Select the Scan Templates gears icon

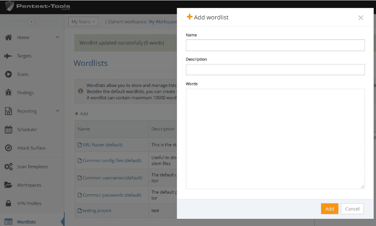click(8, 166)
